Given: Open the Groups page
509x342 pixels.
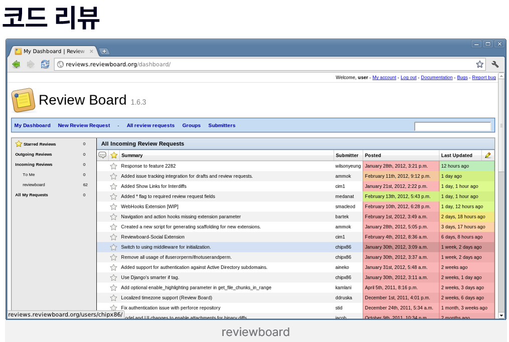Looking at the screenshot, I should [191, 126].
